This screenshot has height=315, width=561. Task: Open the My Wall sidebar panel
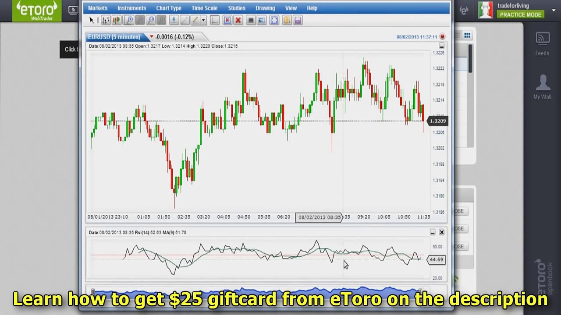coord(543,86)
